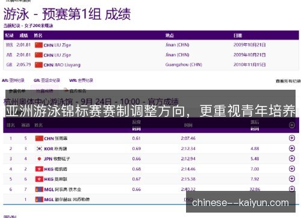Image resolution: width=301 pixels, height=218 pixels.
Task: Expand details for the HKG 2:15.38 row
Action: 292,179
